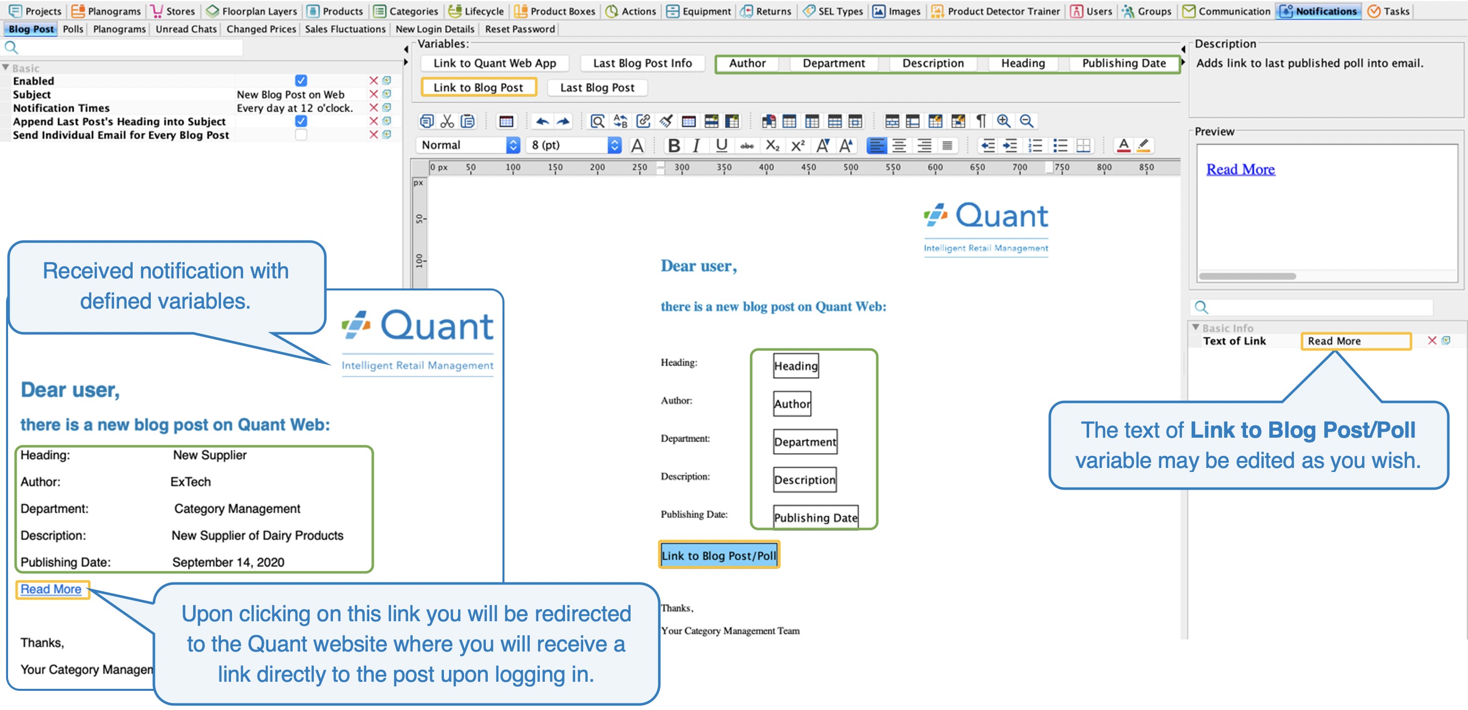
Task: Toggle paragraph marks with the pilcrow icon
Action: 981,121
